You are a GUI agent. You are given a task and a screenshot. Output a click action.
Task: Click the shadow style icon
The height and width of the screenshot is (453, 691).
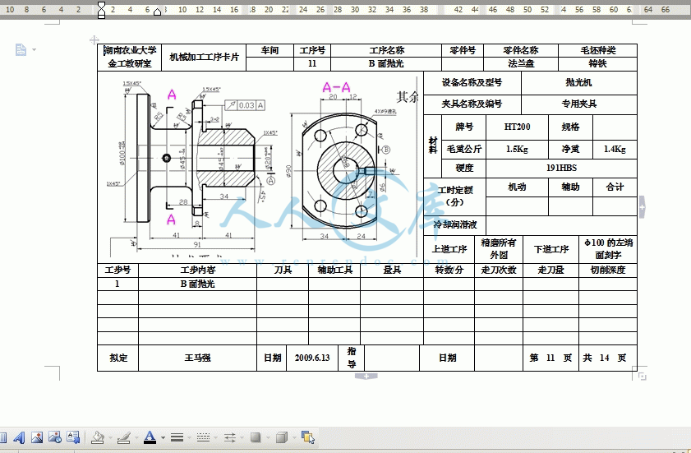pos(256,437)
